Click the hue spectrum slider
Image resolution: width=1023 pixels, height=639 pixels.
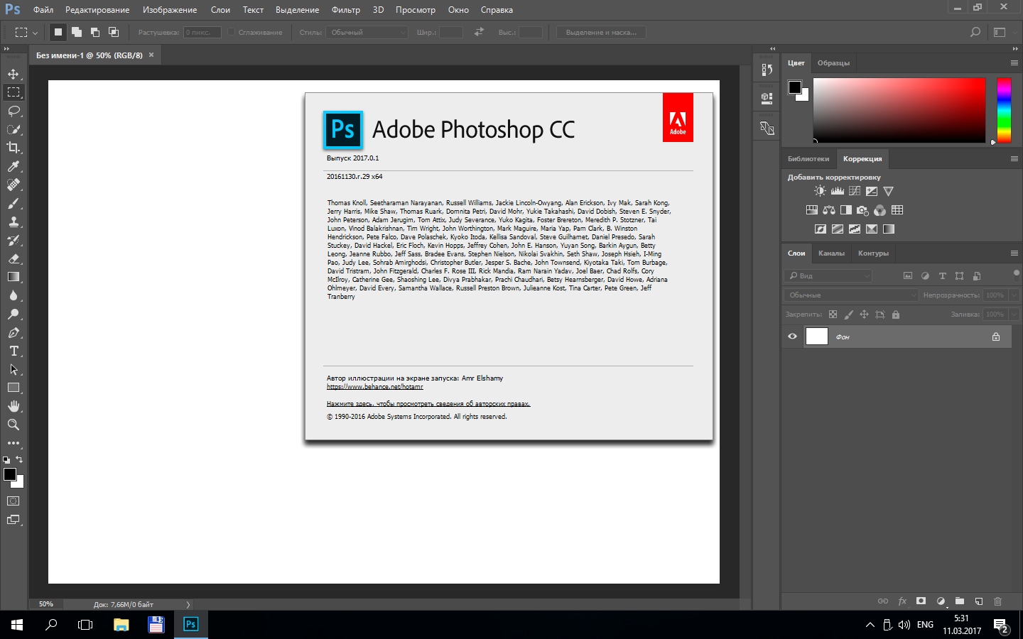[x=1004, y=110]
